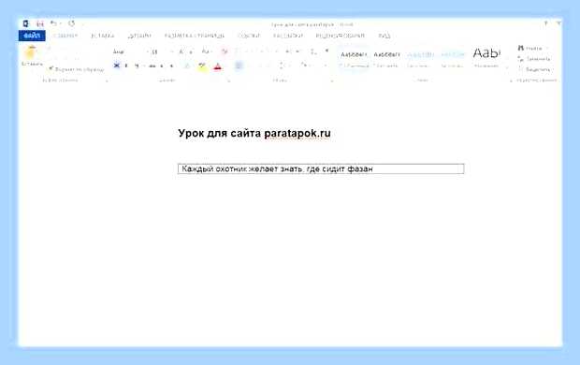Viewport: 580px width, 365px height.
Task: Switch to the РАЗМЕТКА СТРАНИЦЫ tab
Action: click(195, 36)
